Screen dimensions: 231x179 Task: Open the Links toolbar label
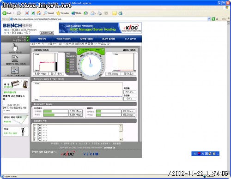pyautogui.click(x=224, y=19)
